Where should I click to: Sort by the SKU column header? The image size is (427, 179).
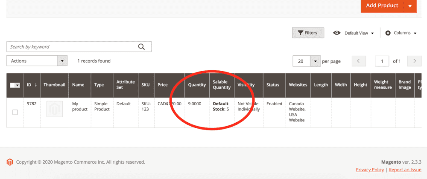pos(146,85)
